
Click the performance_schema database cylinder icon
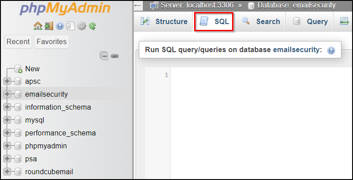click(18, 133)
